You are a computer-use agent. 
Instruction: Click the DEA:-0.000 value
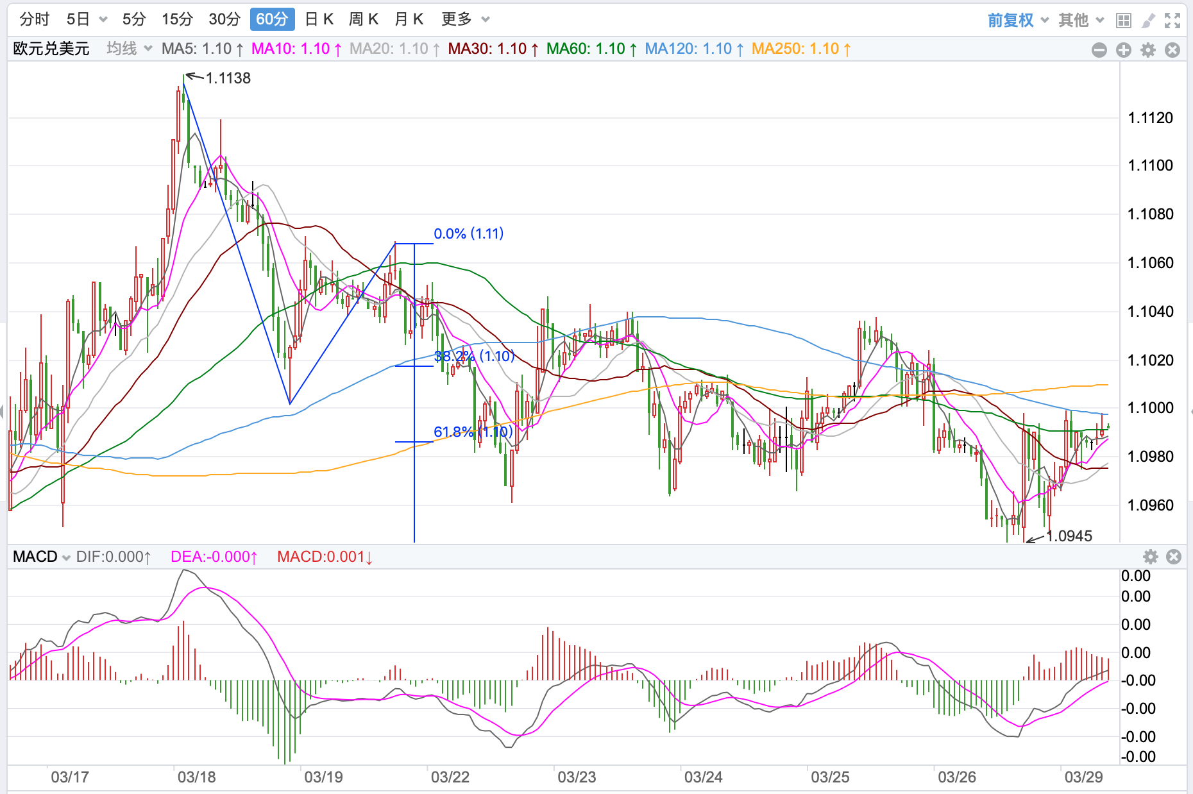[x=214, y=557]
